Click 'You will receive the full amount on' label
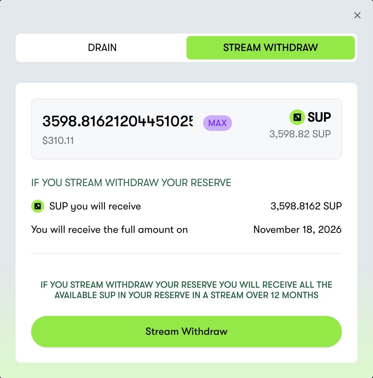Image resolution: width=373 pixels, height=378 pixels. tap(109, 230)
